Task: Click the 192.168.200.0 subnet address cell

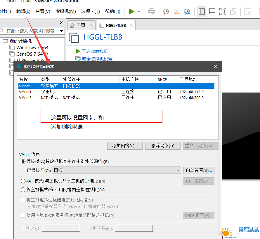Action: (x=192, y=98)
